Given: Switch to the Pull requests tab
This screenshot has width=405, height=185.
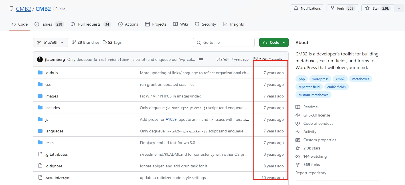Looking at the screenshot, I should point(91,24).
